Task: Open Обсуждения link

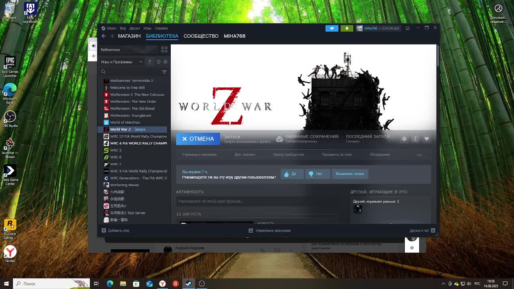Action: [380, 155]
